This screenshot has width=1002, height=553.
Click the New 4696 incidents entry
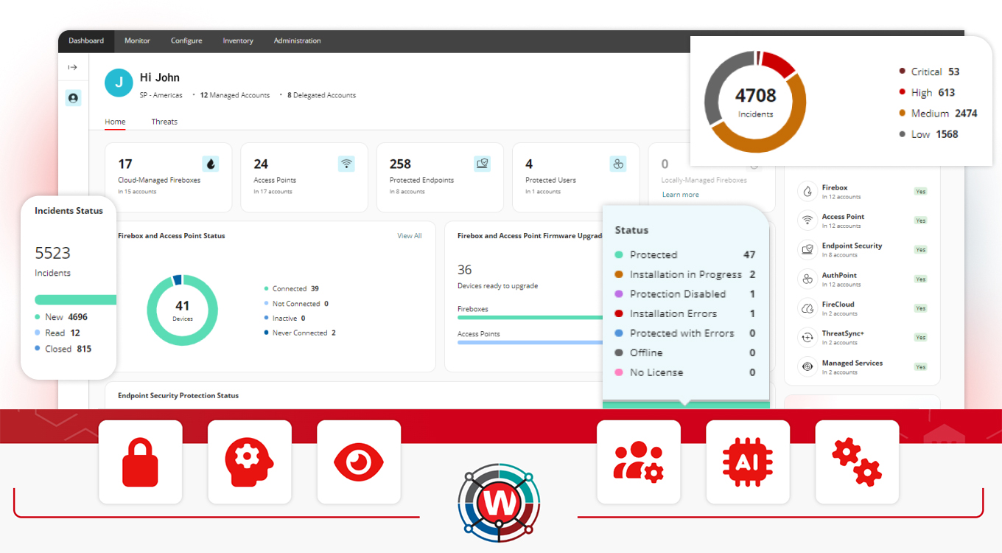61,317
